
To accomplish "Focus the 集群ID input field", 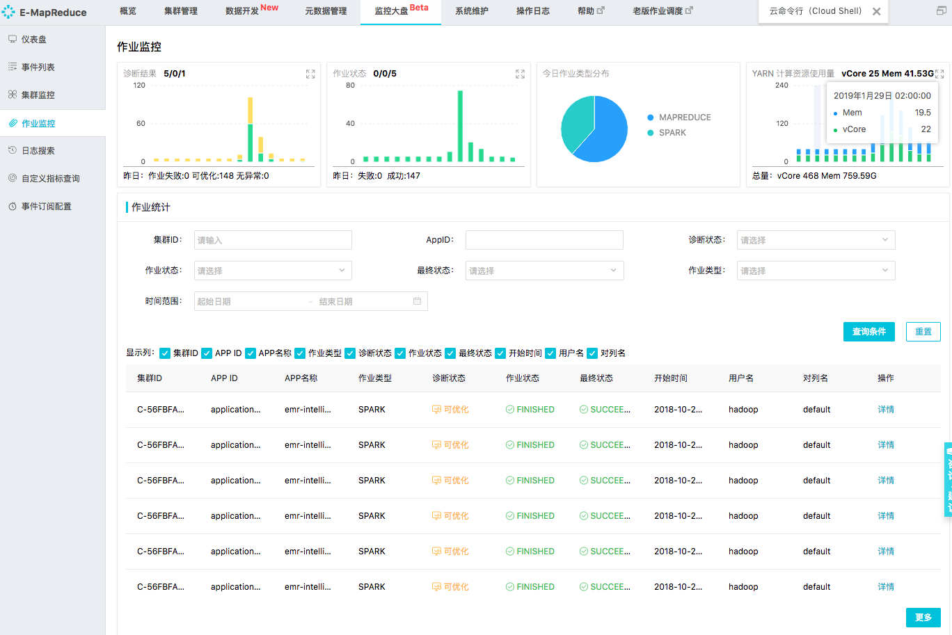I will click(x=273, y=240).
